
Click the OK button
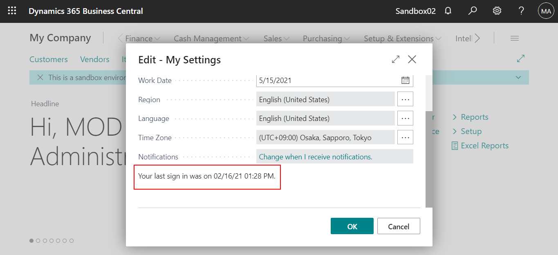352,226
